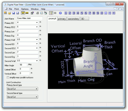Open help with the blue question mark
The width and height of the screenshot is (128, 111).
point(60,13)
